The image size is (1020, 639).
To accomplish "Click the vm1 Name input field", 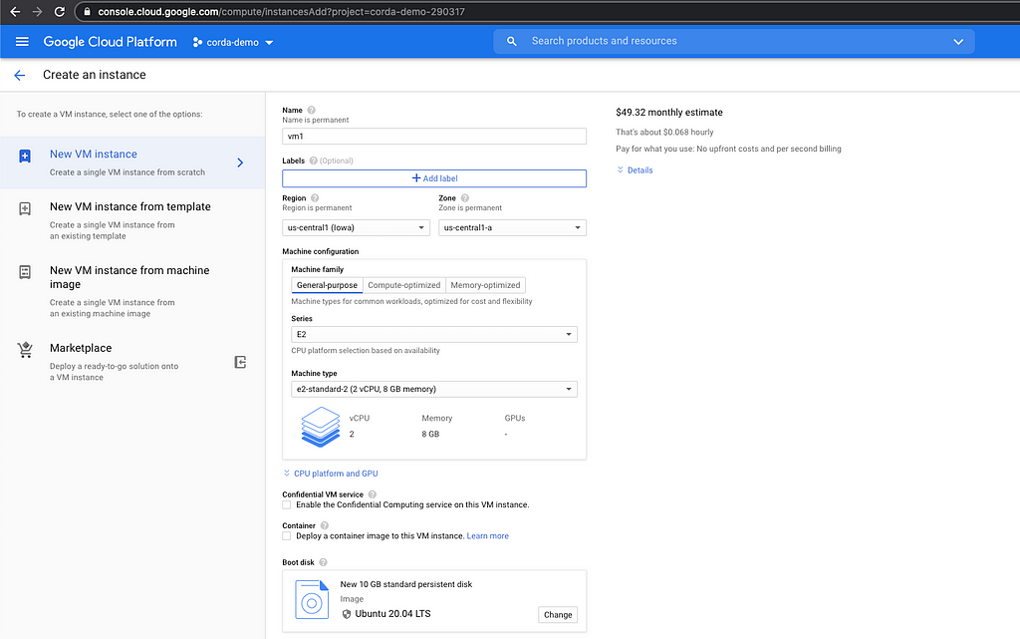I will [x=434, y=136].
